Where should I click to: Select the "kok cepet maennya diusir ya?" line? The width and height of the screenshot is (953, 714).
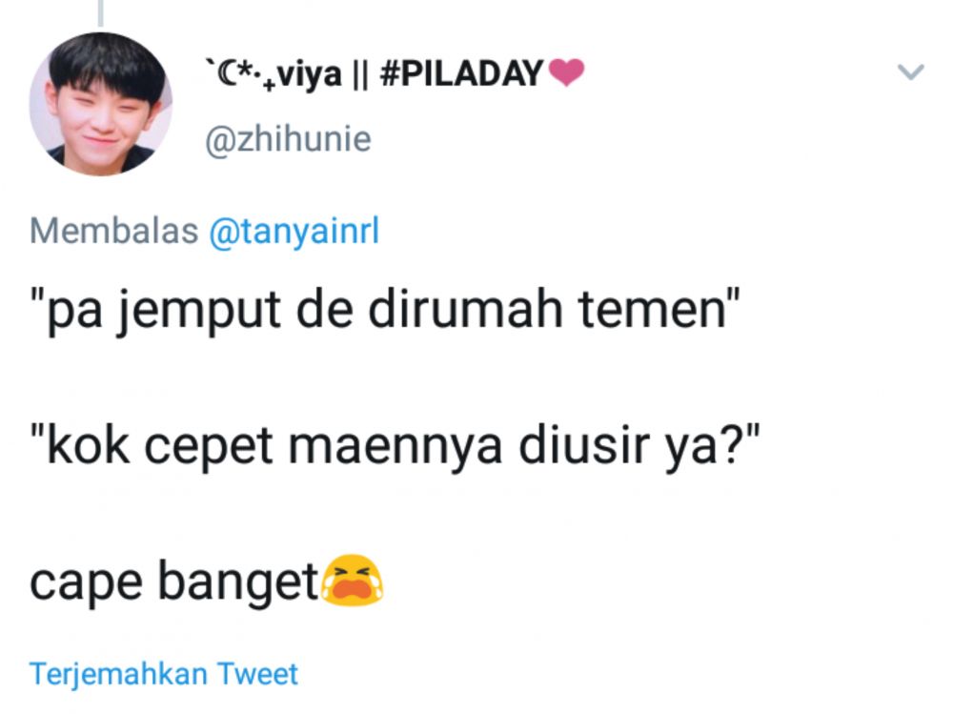point(395,446)
